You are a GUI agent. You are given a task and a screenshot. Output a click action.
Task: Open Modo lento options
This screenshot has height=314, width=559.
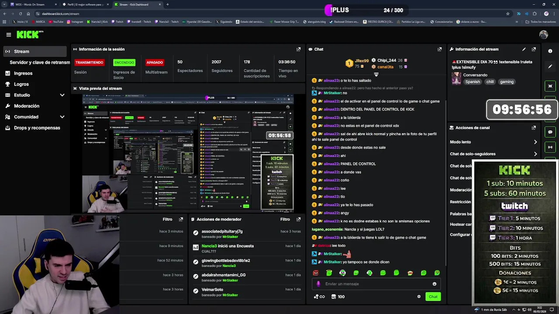click(x=493, y=142)
